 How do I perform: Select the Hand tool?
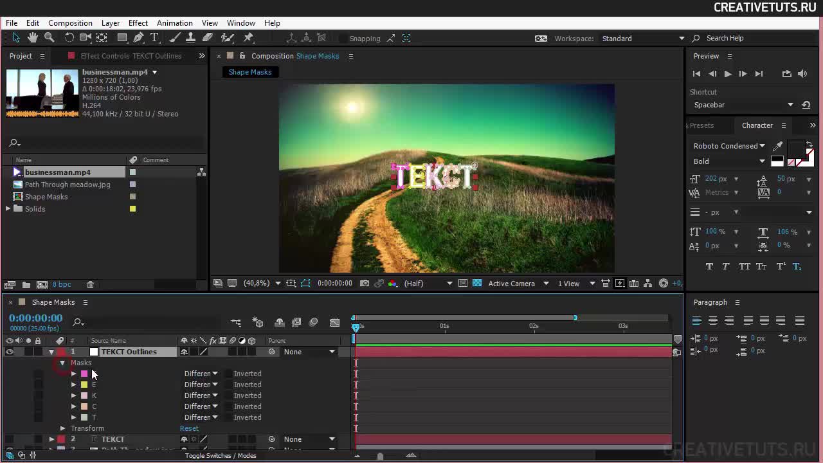[x=33, y=38]
